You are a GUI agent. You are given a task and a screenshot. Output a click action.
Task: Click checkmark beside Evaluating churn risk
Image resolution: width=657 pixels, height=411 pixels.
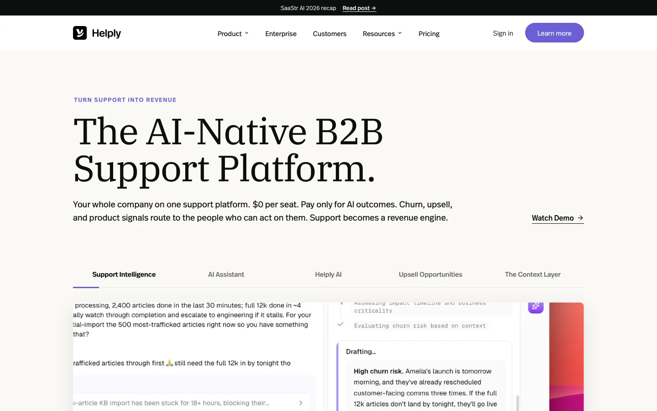coord(340,324)
